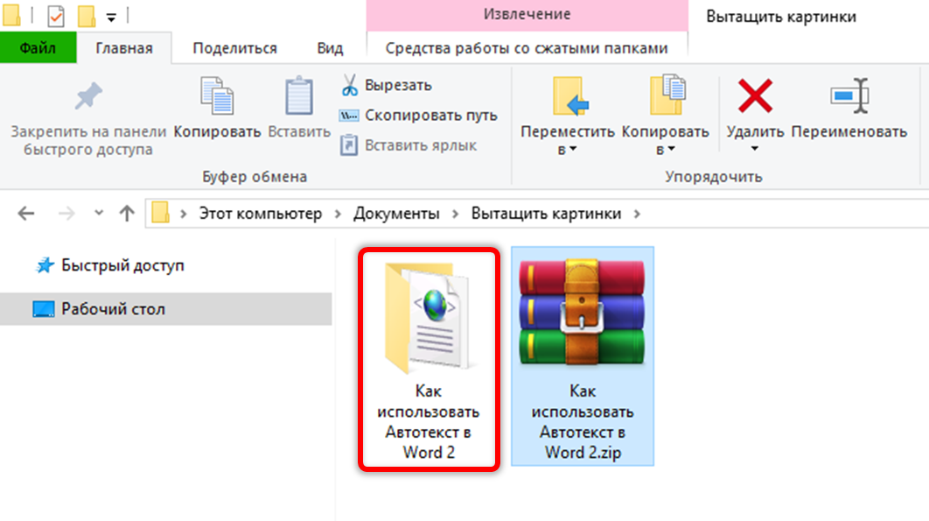This screenshot has width=929, height=521.
Task: Expand chevron before Этот компьютер breadcrumb
Action: tap(183, 214)
